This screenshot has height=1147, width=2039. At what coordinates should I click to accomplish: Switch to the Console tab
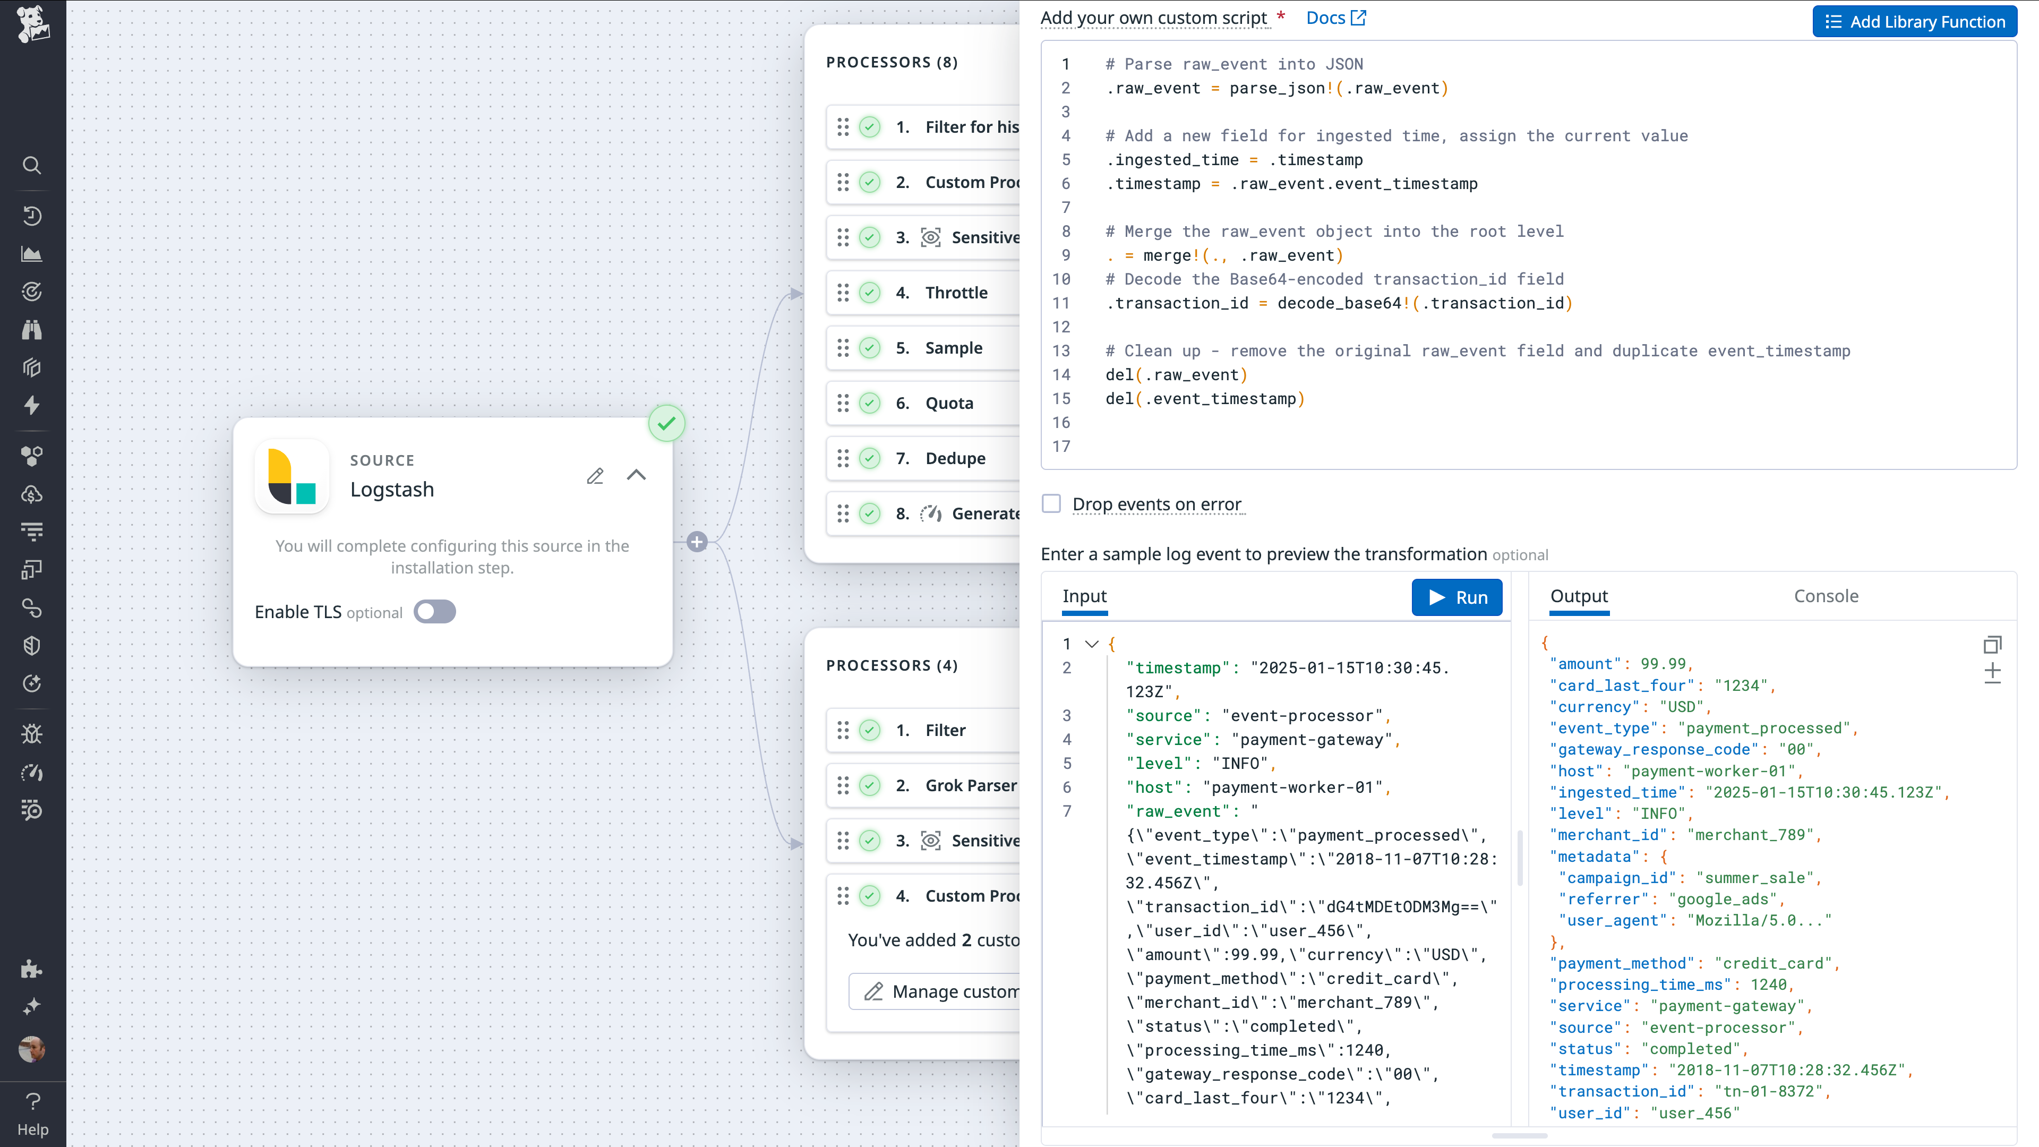(1826, 596)
